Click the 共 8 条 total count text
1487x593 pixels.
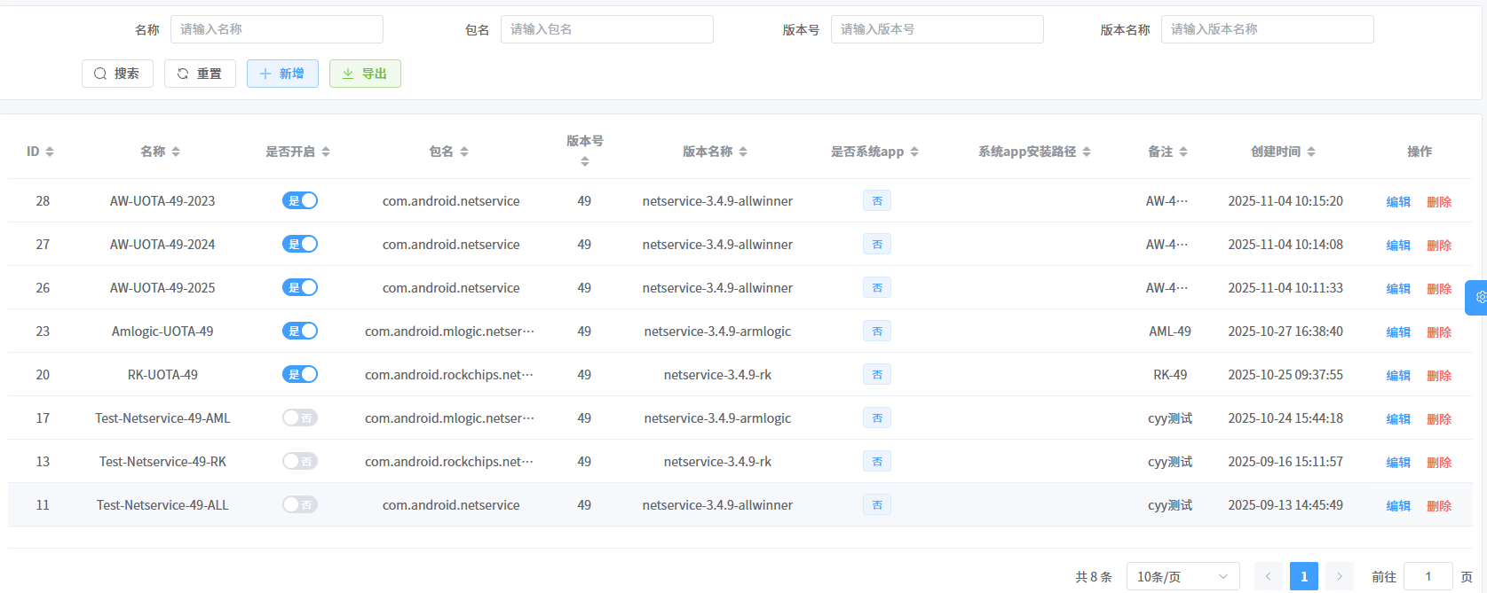click(1094, 577)
